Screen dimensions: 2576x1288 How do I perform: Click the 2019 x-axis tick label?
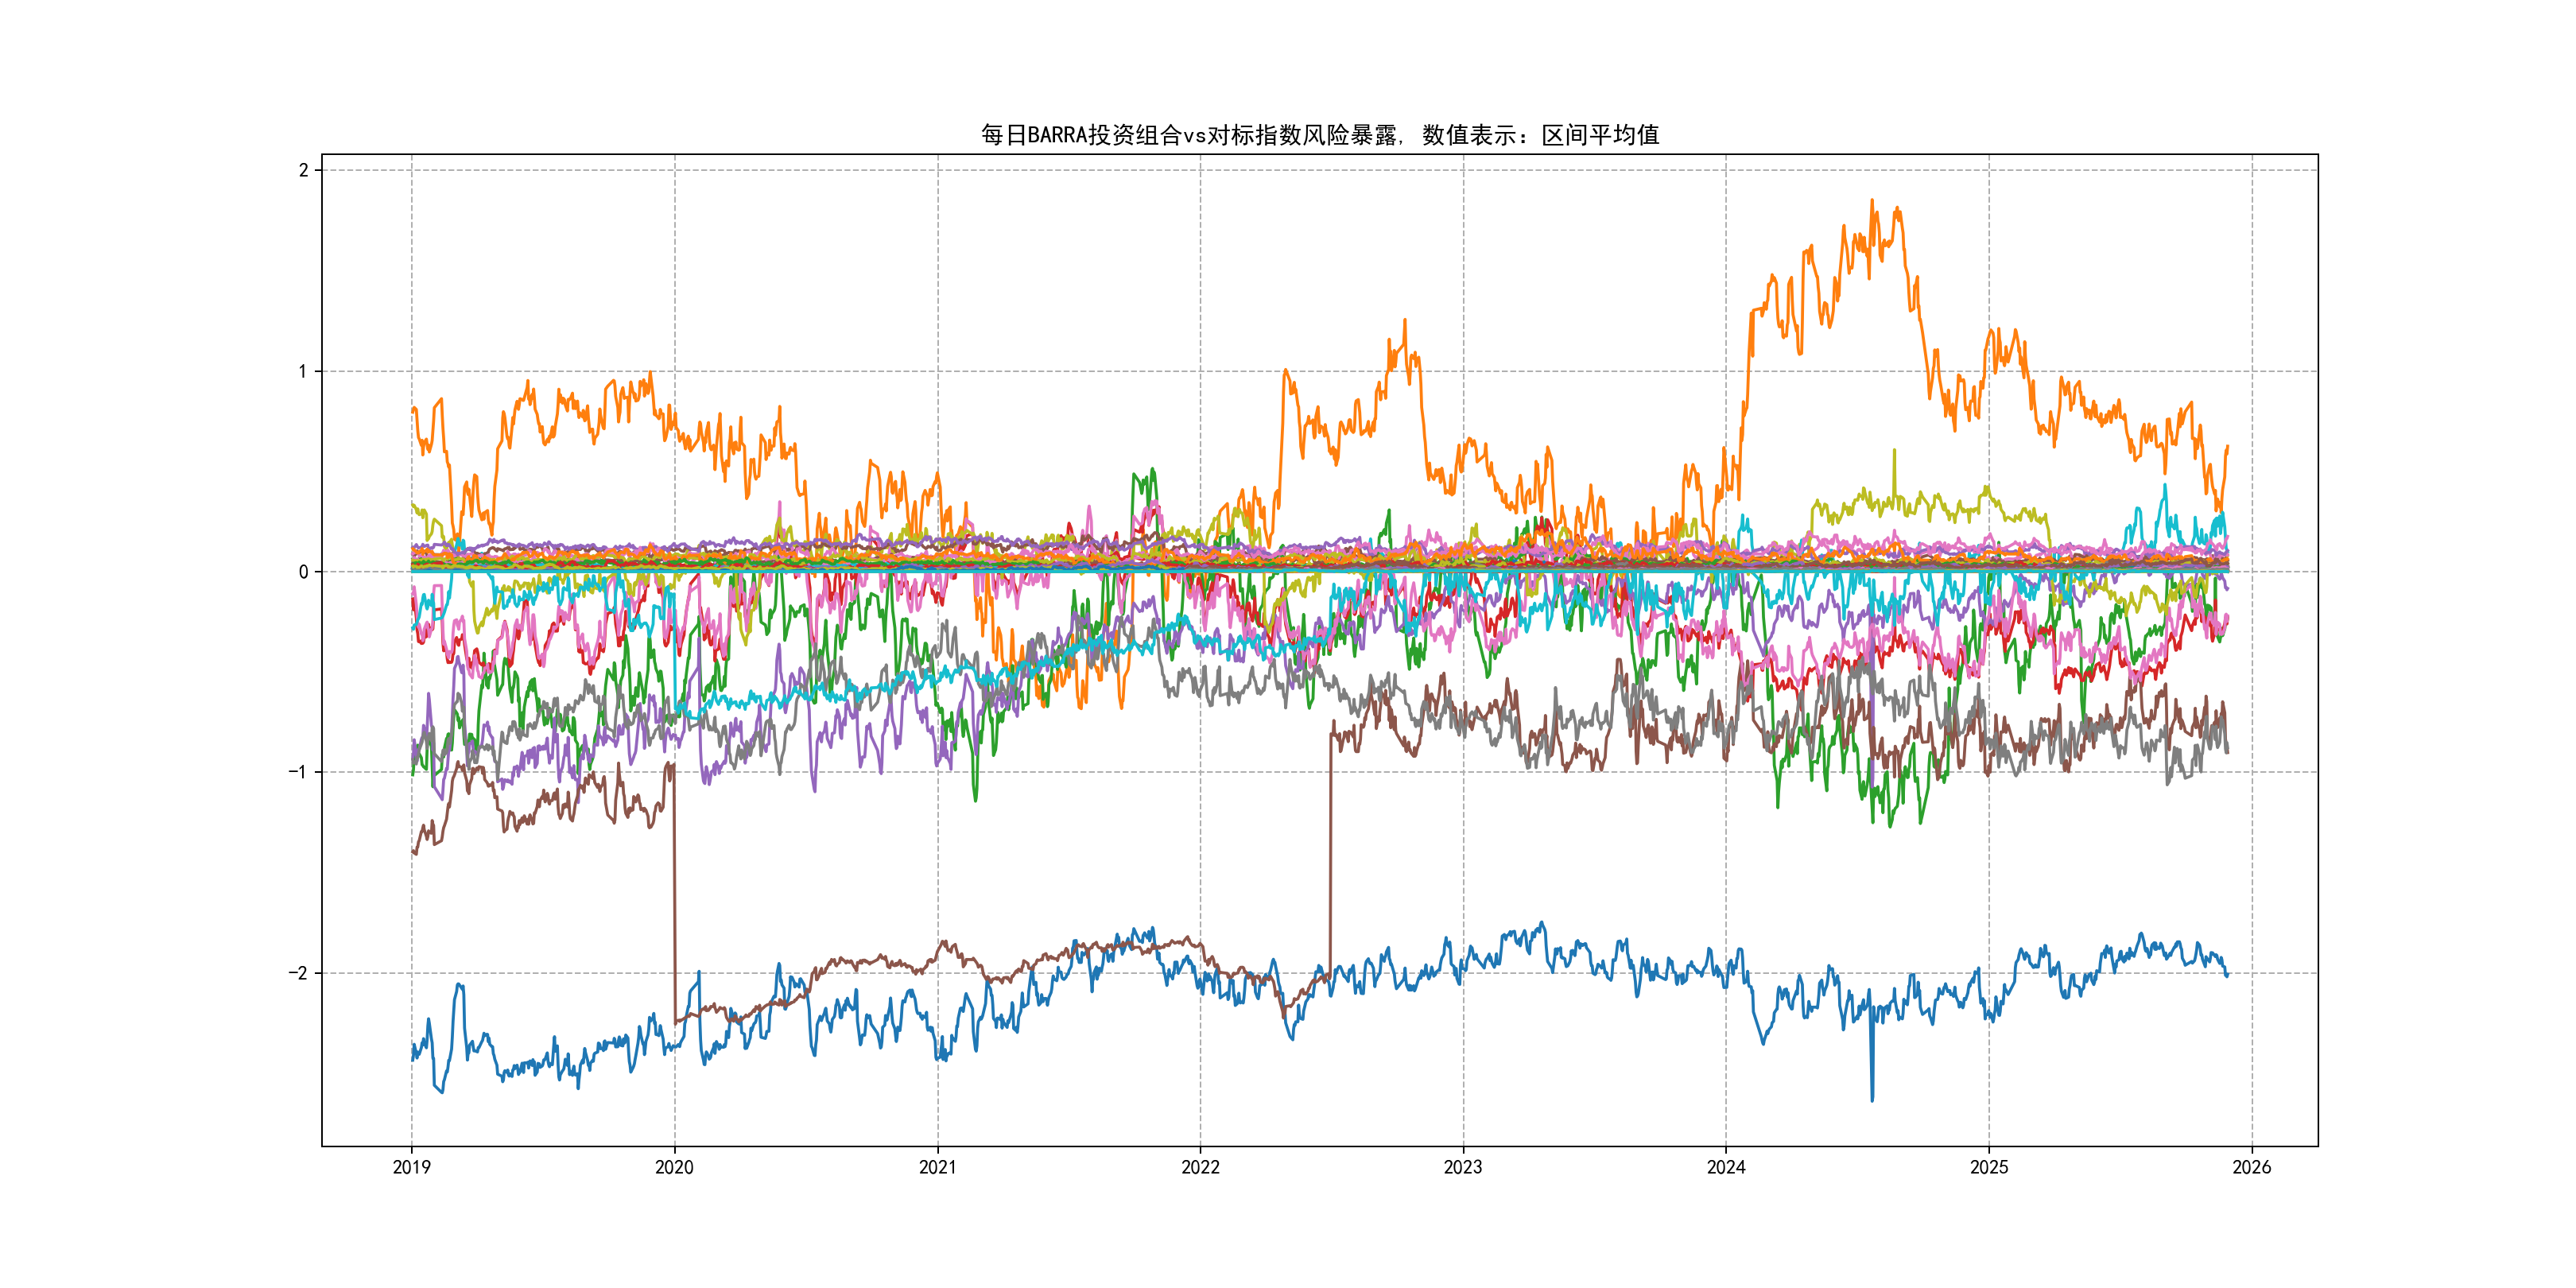click(411, 1167)
